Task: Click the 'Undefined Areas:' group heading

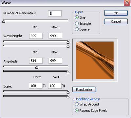Action: click(x=87, y=99)
